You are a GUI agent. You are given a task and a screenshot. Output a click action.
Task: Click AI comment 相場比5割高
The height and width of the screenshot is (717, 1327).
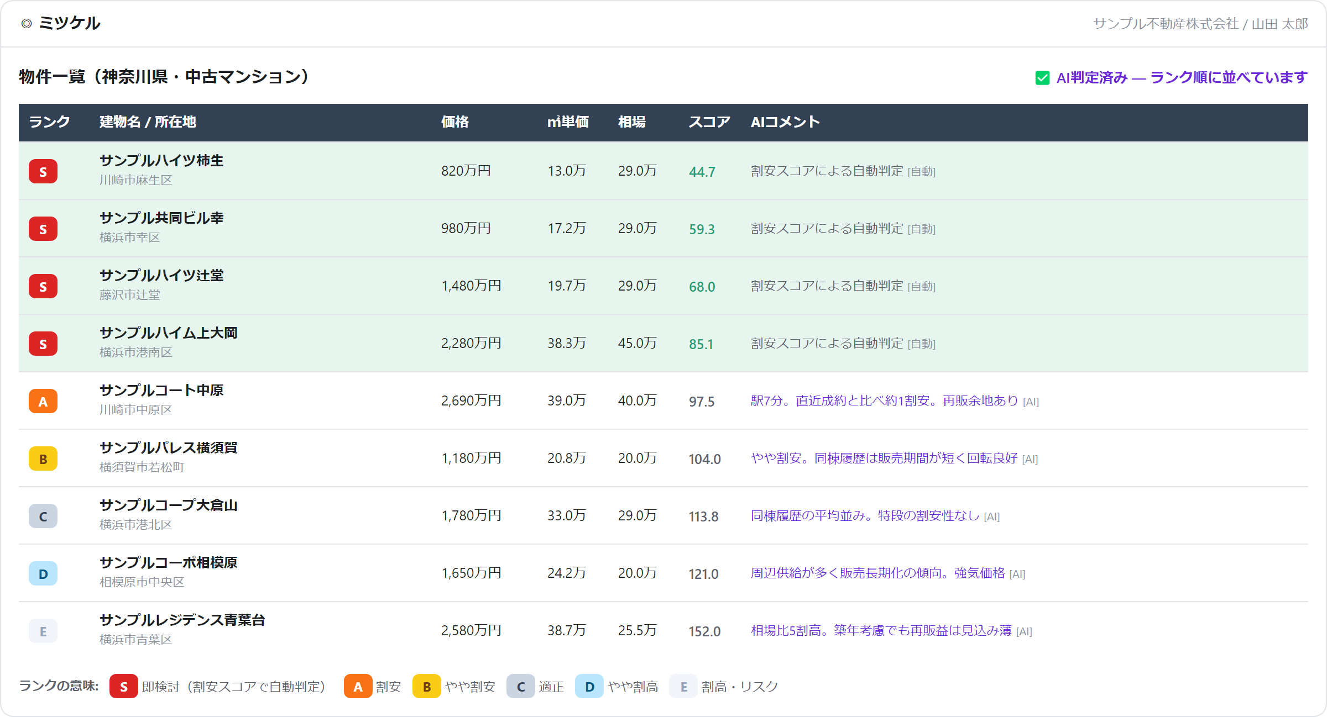point(881,631)
